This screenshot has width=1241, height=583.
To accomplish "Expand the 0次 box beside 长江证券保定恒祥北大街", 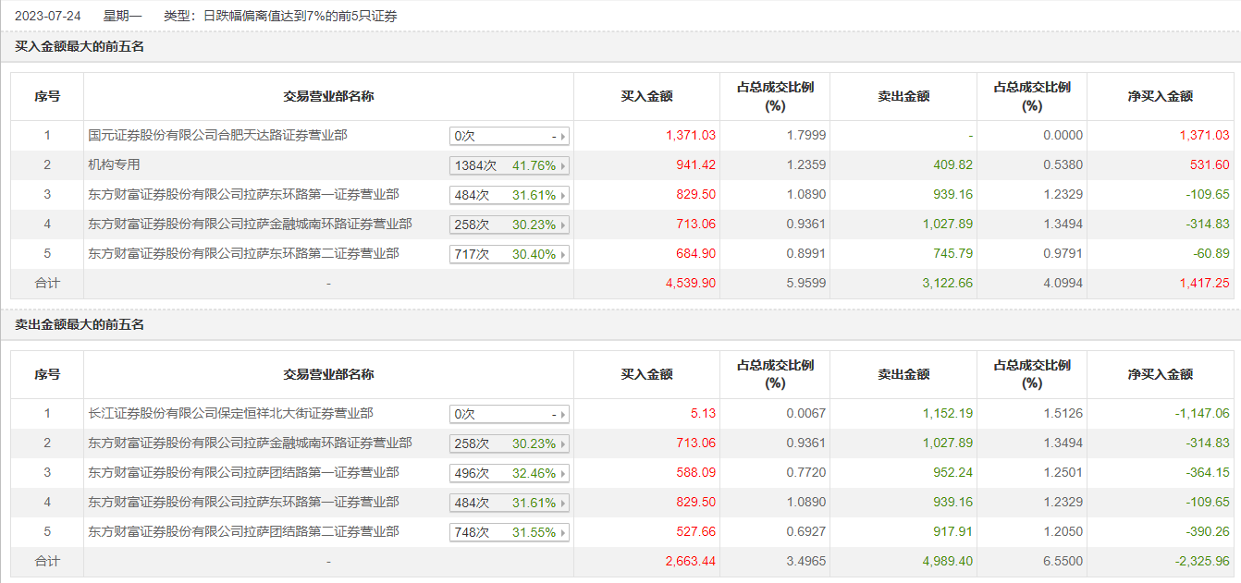I will coord(510,414).
